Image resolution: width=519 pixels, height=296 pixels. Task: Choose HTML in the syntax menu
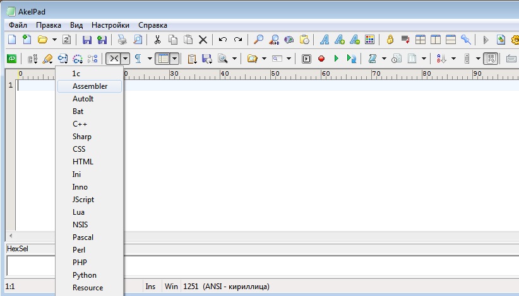(x=83, y=162)
